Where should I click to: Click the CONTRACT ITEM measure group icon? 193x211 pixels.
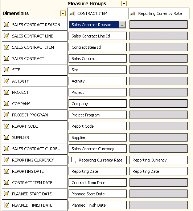coord(72,13)
